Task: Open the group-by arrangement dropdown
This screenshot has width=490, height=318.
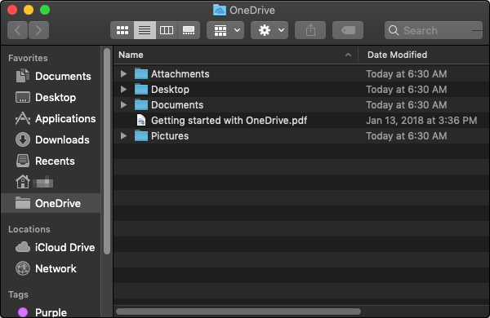Action: pos(225,30)
